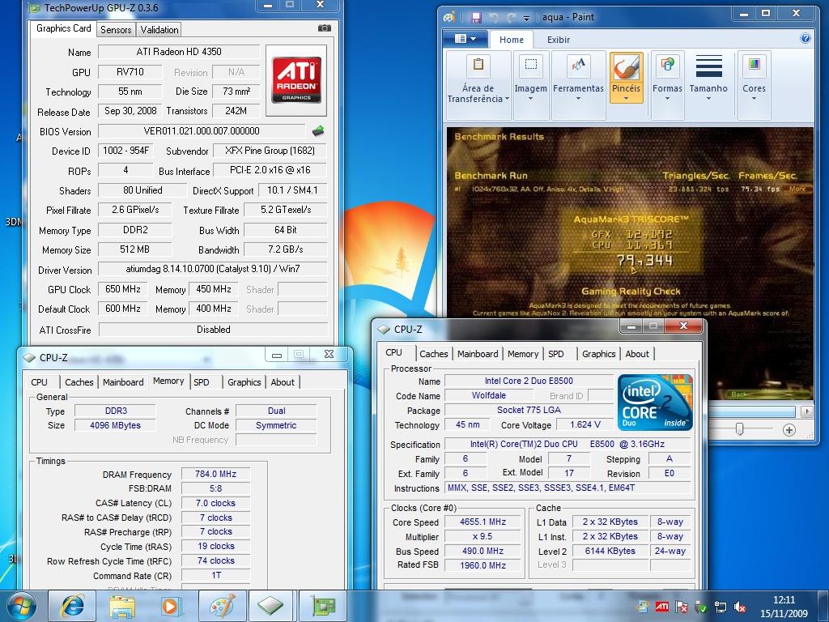Expand the dropdown arrow under Tamanho

coord(708,99)
